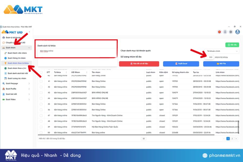Click the Quét thành viên nhóm icon
Viewport: 243px width, 162px height.
tap(5, 53)
